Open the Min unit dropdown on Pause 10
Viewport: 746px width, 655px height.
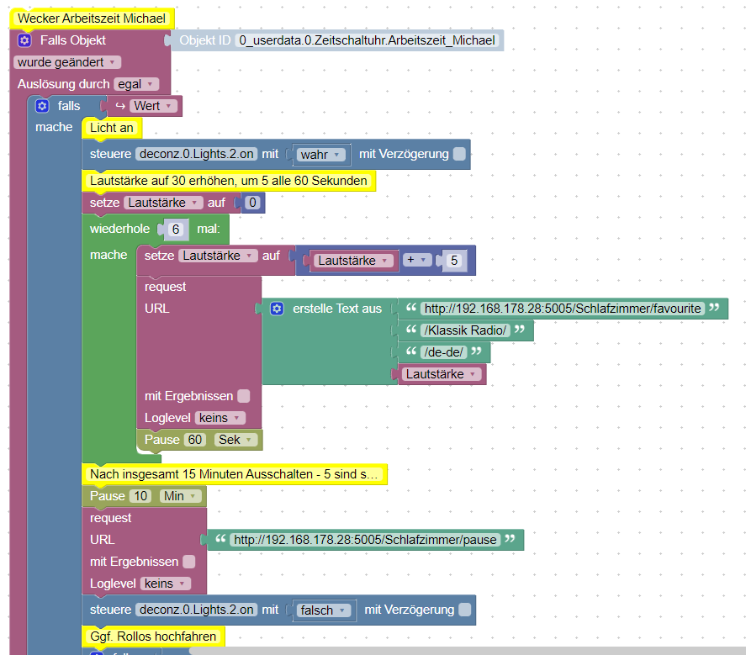tap(180, 496)
